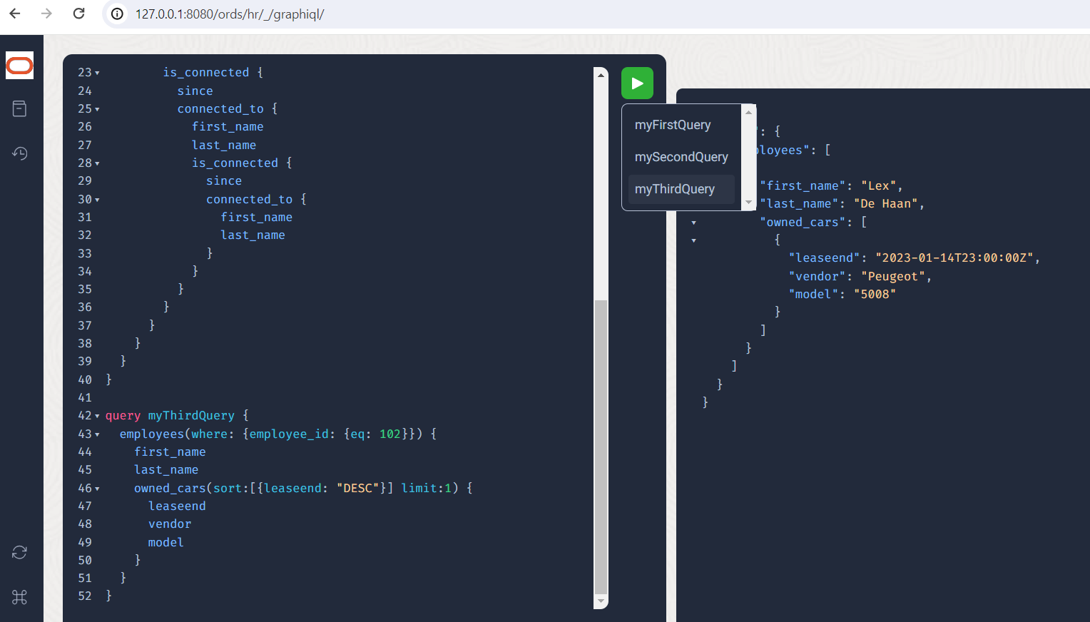The height and width of the screenshot is (622, 1090).
Task: Run query with green execute button
Action: 637,83
